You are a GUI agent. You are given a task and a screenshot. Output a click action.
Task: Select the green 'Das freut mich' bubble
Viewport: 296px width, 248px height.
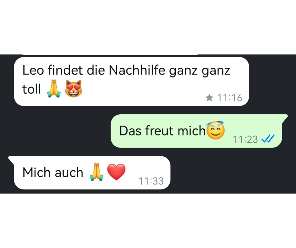tap(199, 131)
